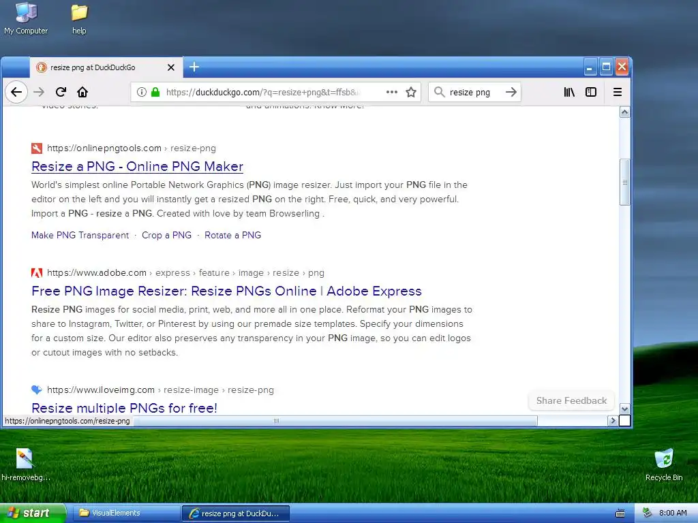
Task: Open a new tab with plus
Action: click(194, 67)
